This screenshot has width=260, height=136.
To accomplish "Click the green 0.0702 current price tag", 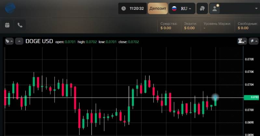I will coord(251,97).
